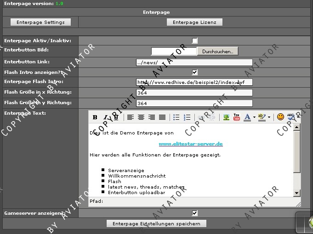This screenshot has height=234, width=313.
Task: Insert numbered list in editor
Action: pyautogui.click(x=187, y=117)
